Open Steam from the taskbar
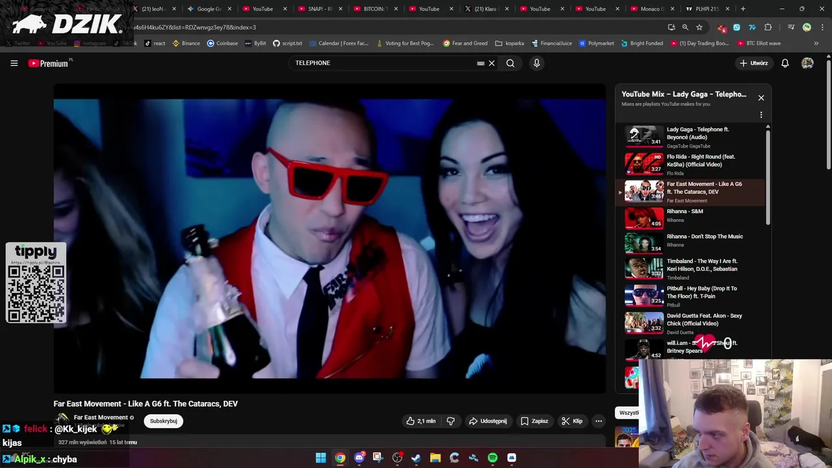 tap(416, 458)
